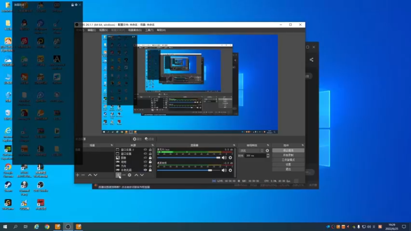Viewport: 411px width, 231px height.
Task: Pop out the 混音器 dock panel
Action: pos(234,145)
